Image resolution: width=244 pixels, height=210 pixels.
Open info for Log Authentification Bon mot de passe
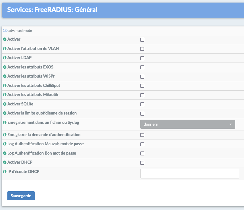coord(5,153)
